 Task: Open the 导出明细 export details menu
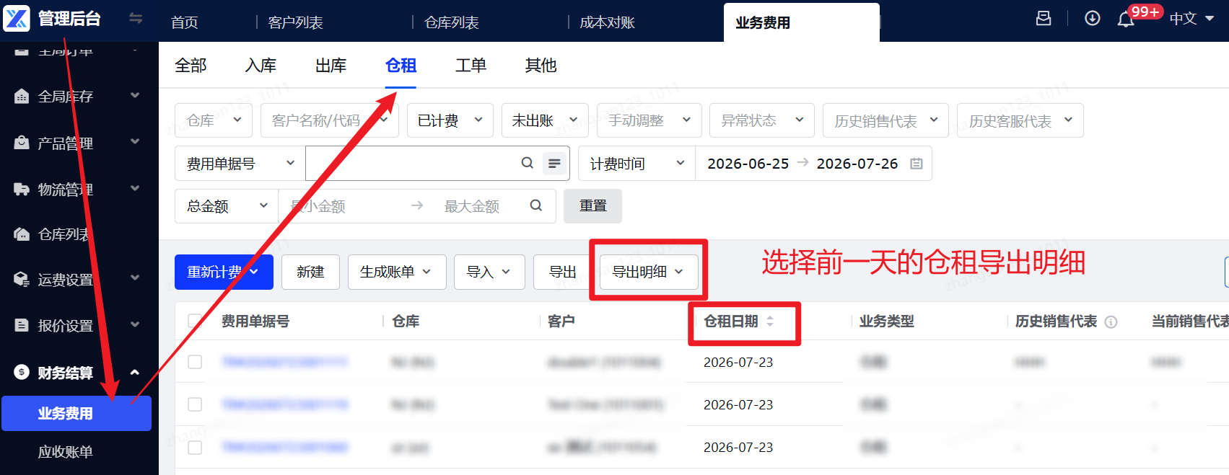(x=649, y=272)
